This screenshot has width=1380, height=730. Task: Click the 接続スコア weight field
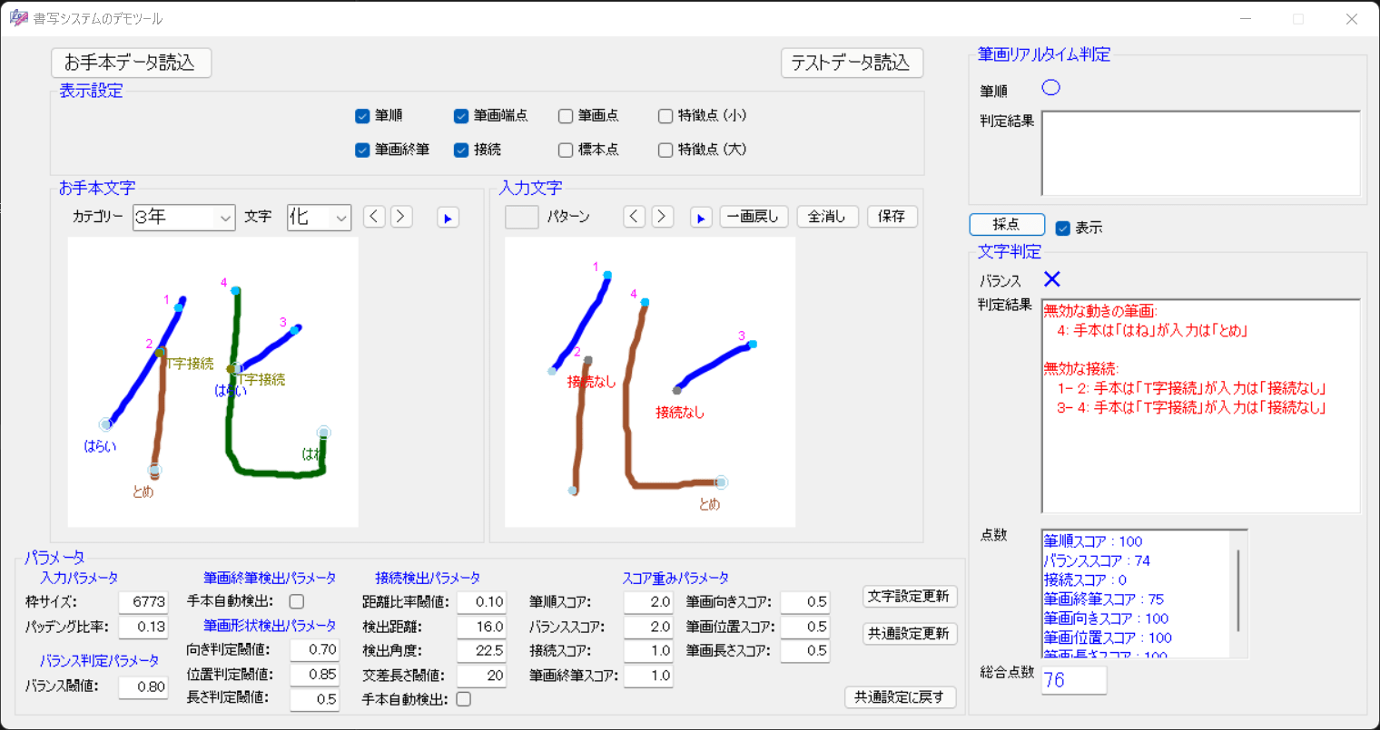tap(648, 650)
